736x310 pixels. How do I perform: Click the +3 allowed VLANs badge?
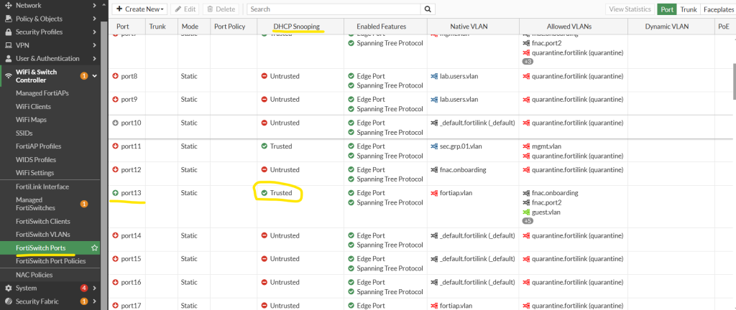coord(528,61)
